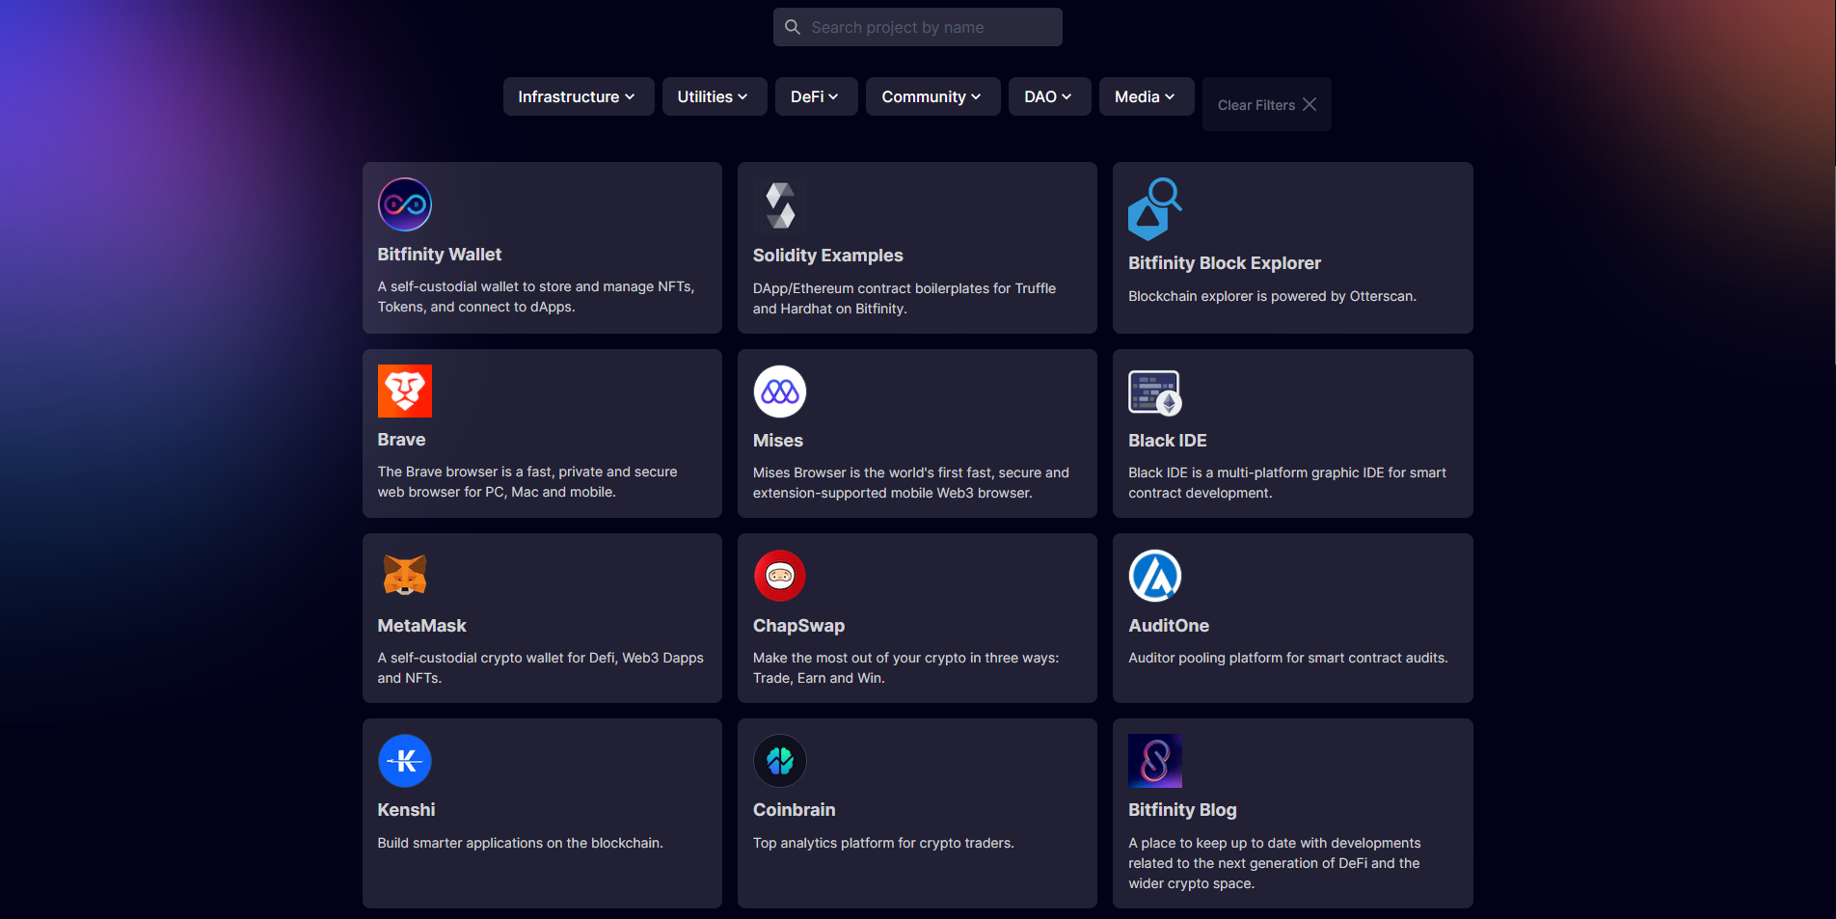Click the Bitfinity Wallet infinity logo icon
This screenshot has width=1836, height=919.
404,204
